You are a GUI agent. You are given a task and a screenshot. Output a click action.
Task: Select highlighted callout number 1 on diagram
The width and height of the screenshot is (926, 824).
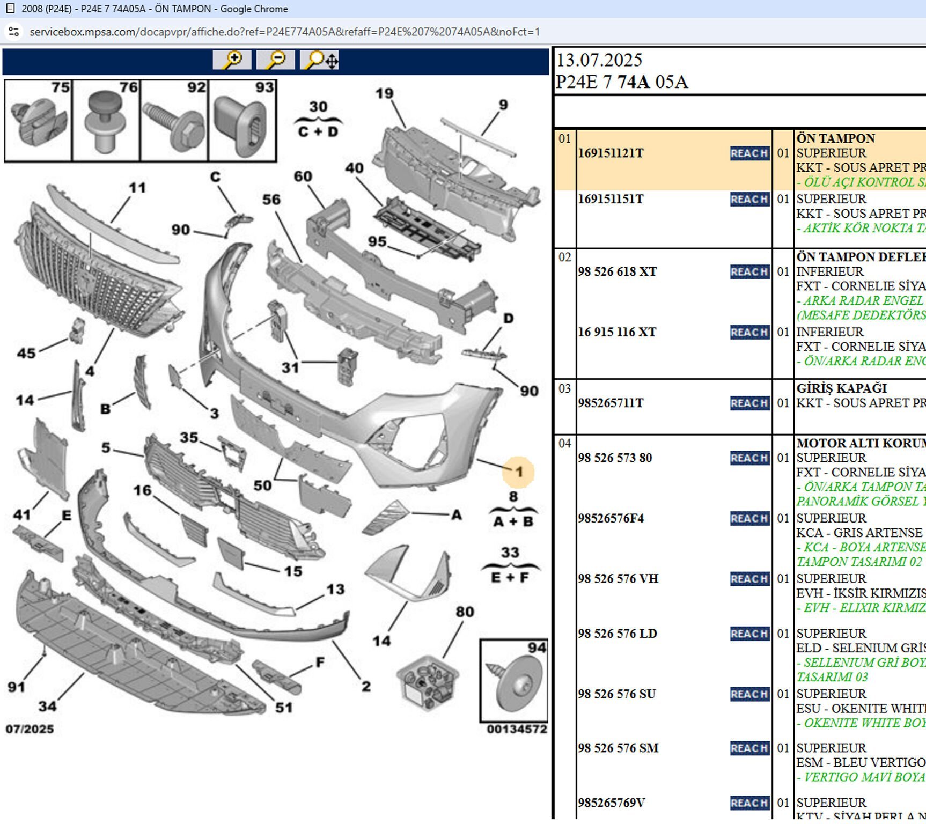coord(518,472)
